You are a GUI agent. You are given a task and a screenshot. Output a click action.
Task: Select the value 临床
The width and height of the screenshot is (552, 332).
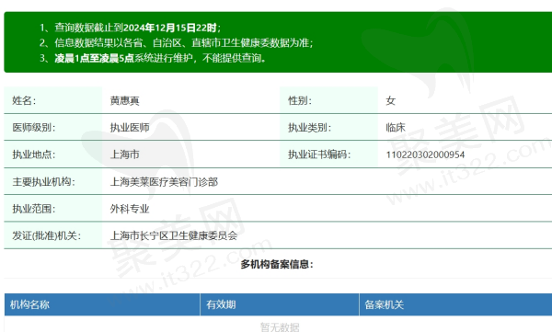click(x=396, y=128)
